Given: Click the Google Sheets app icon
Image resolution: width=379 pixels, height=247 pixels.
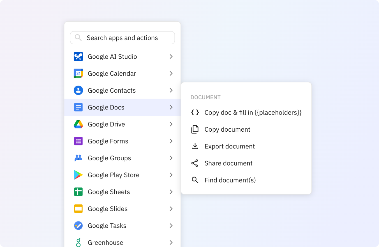Looking at the screenshot, I should (78, 192).
